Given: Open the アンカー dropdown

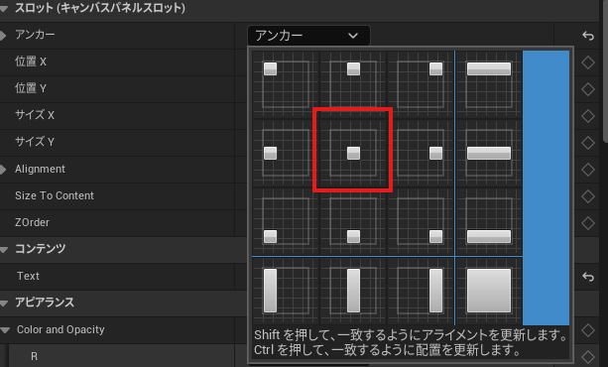Looking at the screenshot, I should pos(308,36).
